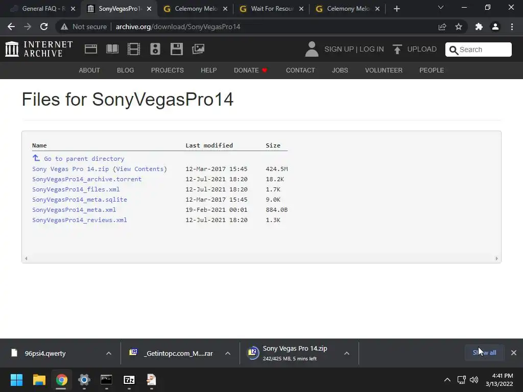This screenshot has height=392, width=523.
Task: Switch to the Wait For Resour tab
Action: (x=272, y=9)
